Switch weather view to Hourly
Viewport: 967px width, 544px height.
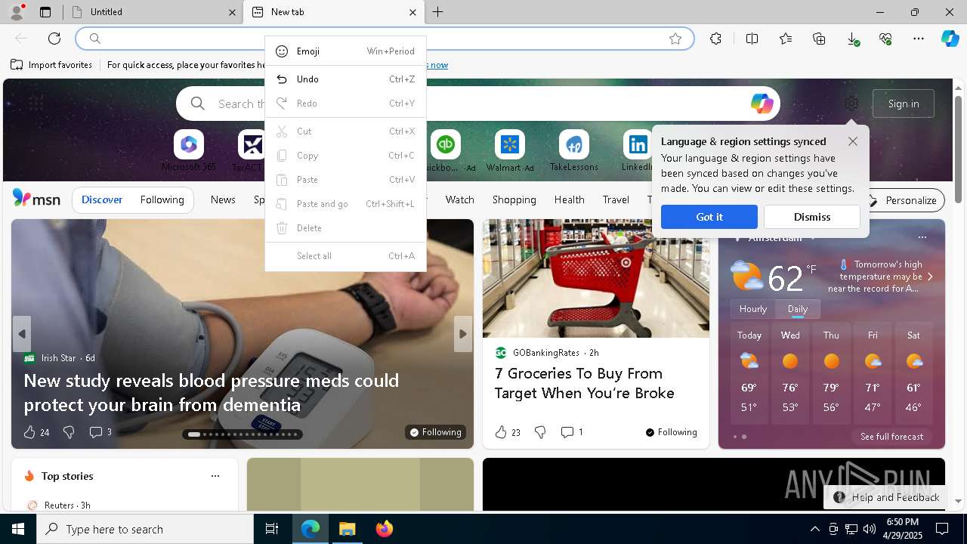coord(753,309)
